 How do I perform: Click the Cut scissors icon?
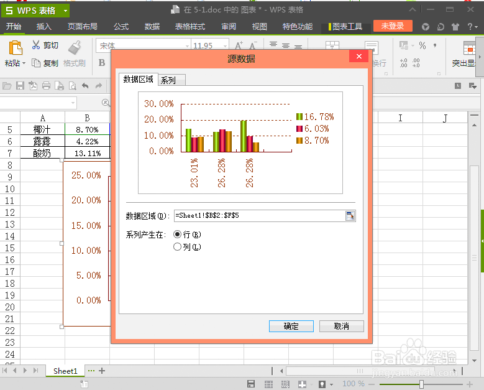click(x=36, y=45)
